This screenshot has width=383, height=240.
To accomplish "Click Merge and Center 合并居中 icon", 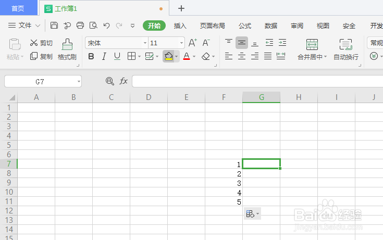I will tap(312, 44).
